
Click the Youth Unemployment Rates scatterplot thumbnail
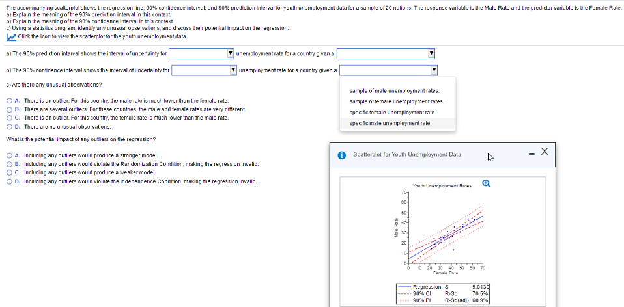click(442, 228)
